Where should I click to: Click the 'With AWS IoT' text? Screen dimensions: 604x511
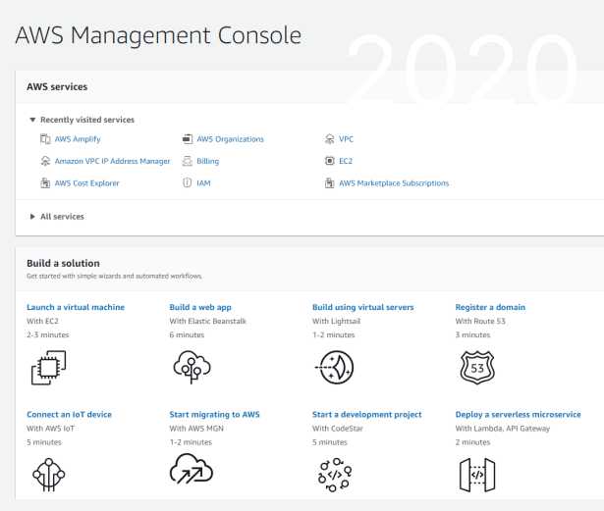50,429
